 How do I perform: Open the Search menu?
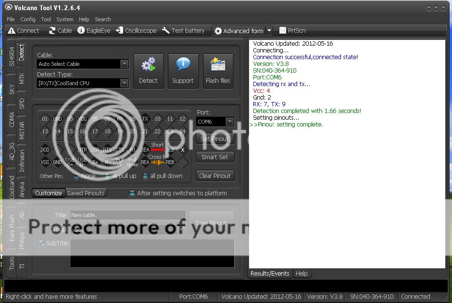coord(102,19)
